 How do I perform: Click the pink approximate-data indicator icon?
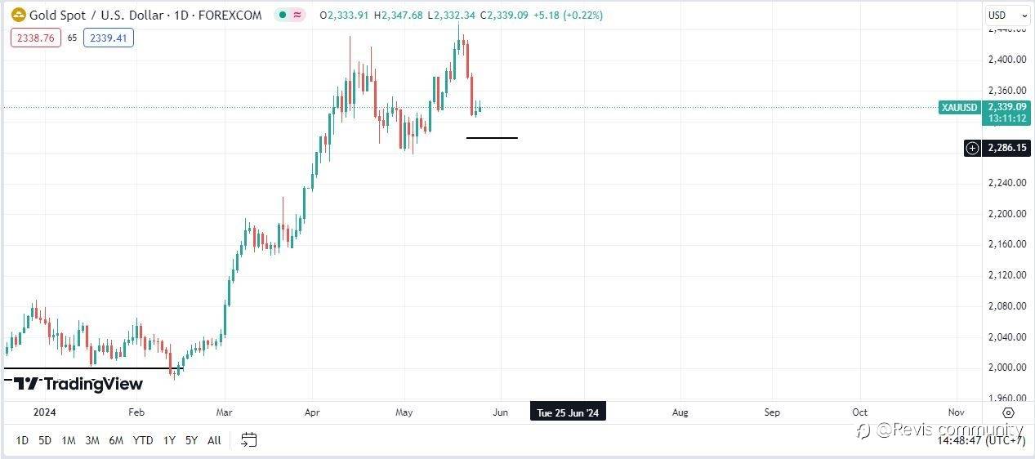(x=297, y=15)
